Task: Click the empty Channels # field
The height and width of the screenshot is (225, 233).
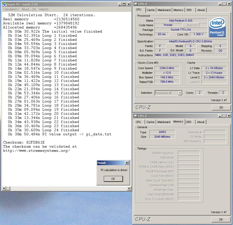Action: [x=215, y=132]
